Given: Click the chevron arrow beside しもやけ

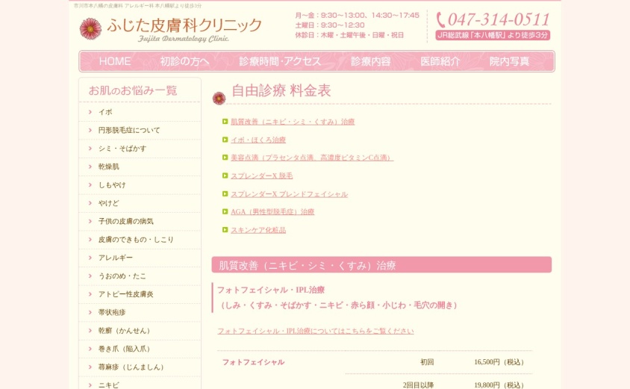Looking at the screenshot, I should [x=90, y=185].
